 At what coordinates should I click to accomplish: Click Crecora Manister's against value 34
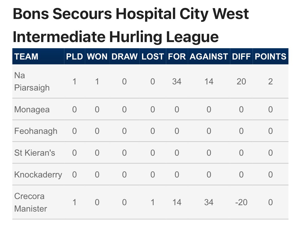tap(209, 202)
